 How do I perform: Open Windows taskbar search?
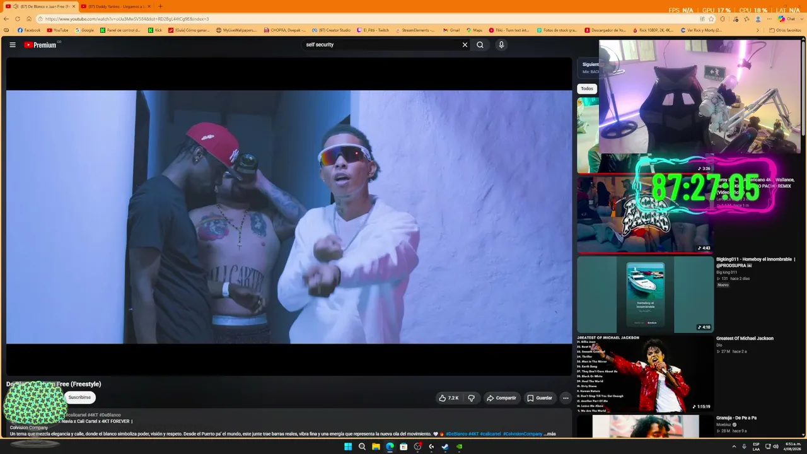pos(362,446)
